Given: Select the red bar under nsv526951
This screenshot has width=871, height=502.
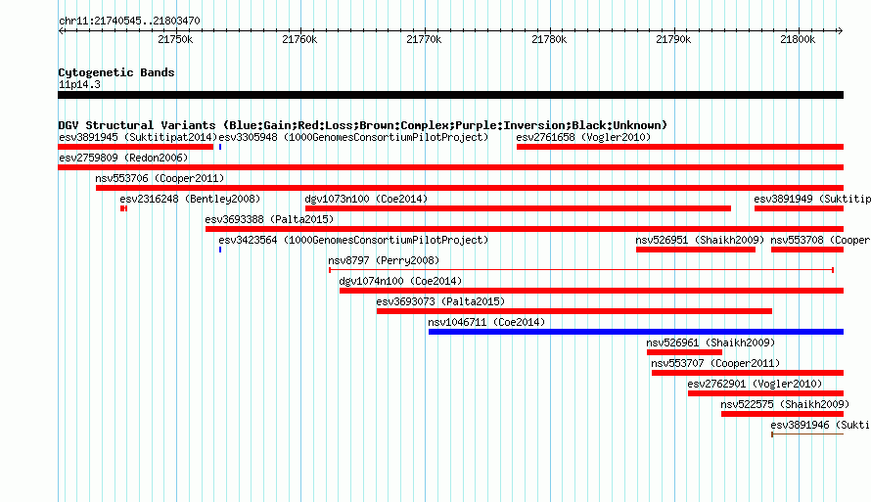Looking at the screenshot, I should [696, 250].
